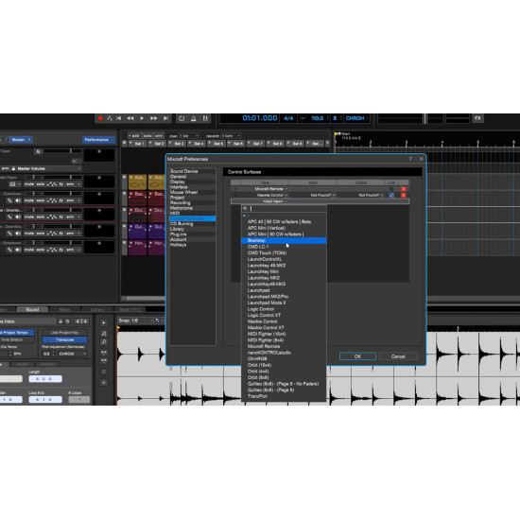Image resolution: width=520 pixels, height=520 pixels.
Task: Mute the Acoustic Piano track
Action: click(29, 184)
